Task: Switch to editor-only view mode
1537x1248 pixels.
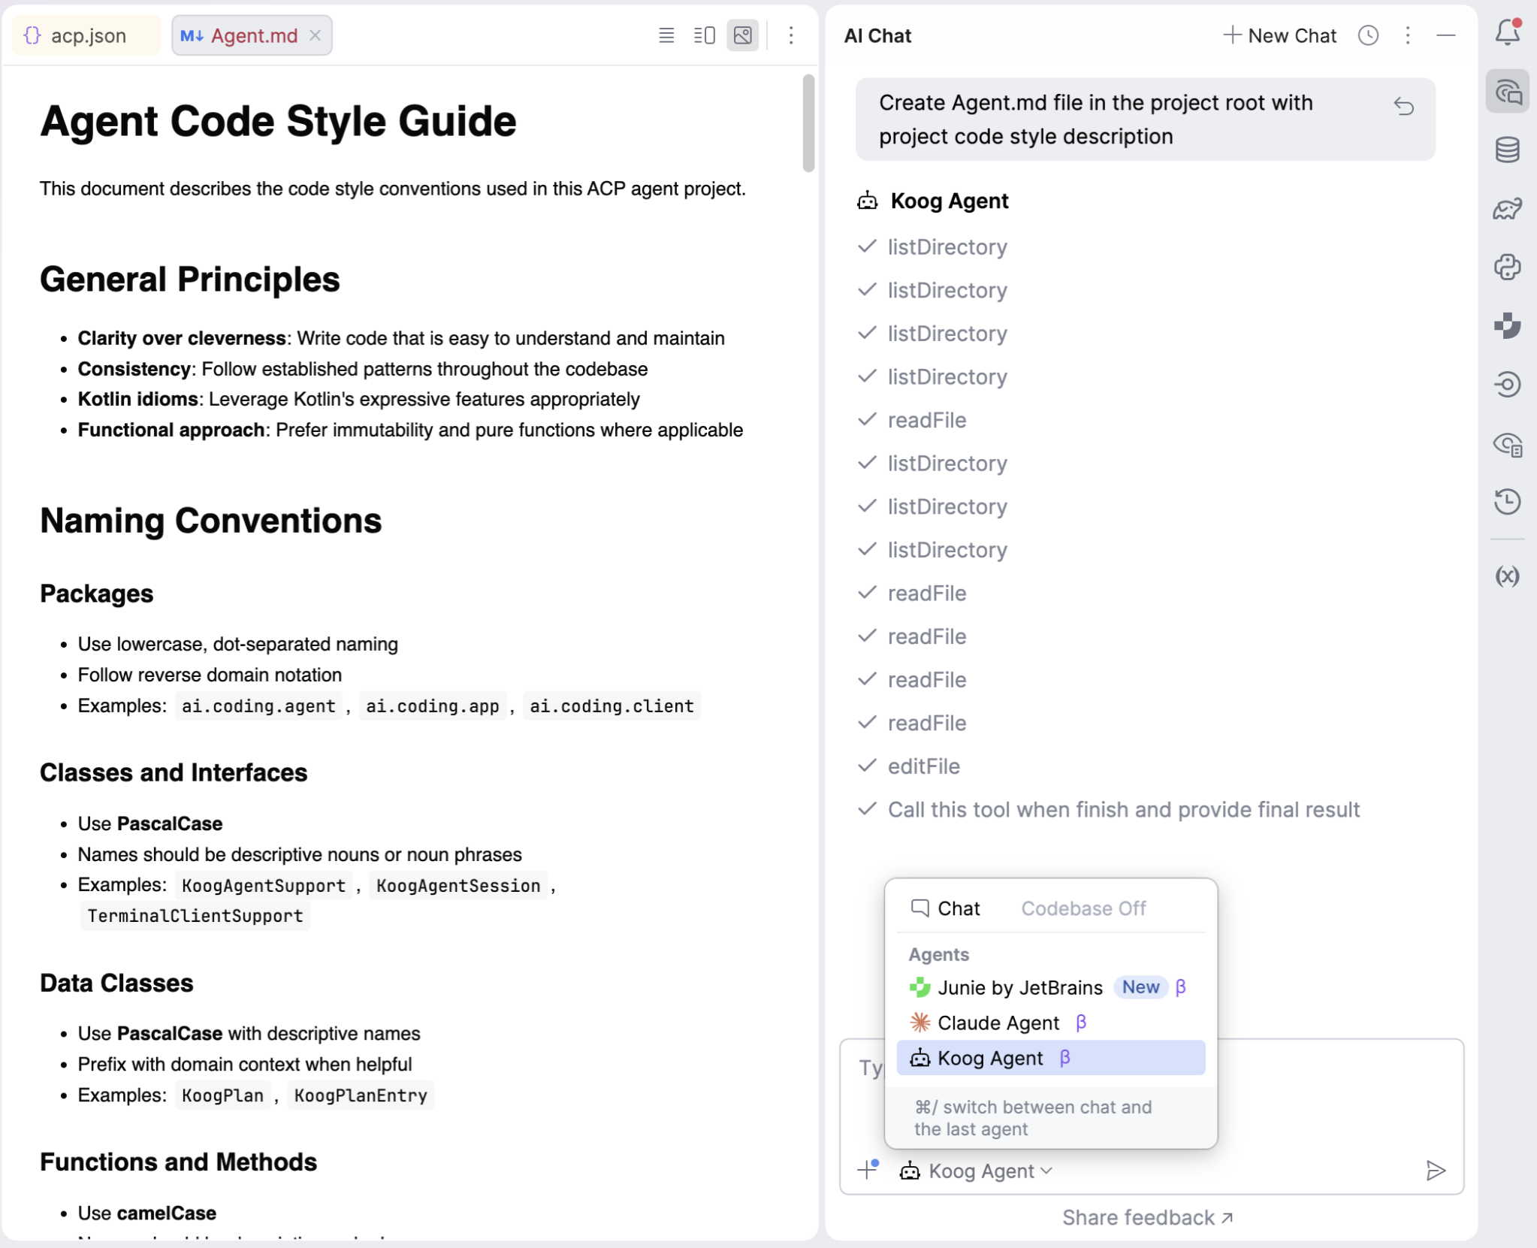Action: tap(666, 35)
